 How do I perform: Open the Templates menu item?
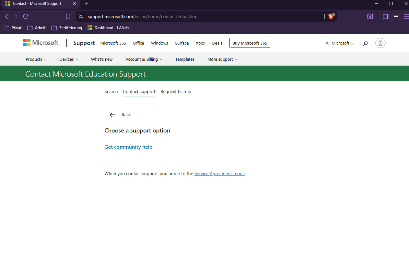[x=185, y=59]
